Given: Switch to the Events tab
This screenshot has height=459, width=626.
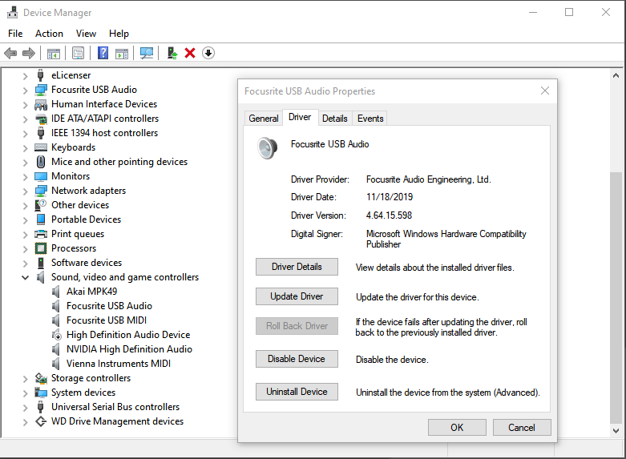Looking at the screenshot, I should pyautogui.click(x=370, y=118).
